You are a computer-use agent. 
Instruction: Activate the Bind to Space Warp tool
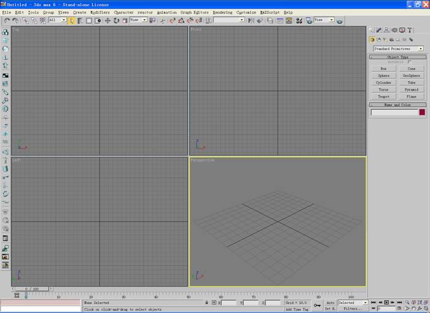tap(43, 20)
